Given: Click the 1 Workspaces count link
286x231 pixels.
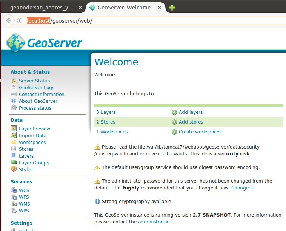Looking at the screenshot, I should 112,132.
